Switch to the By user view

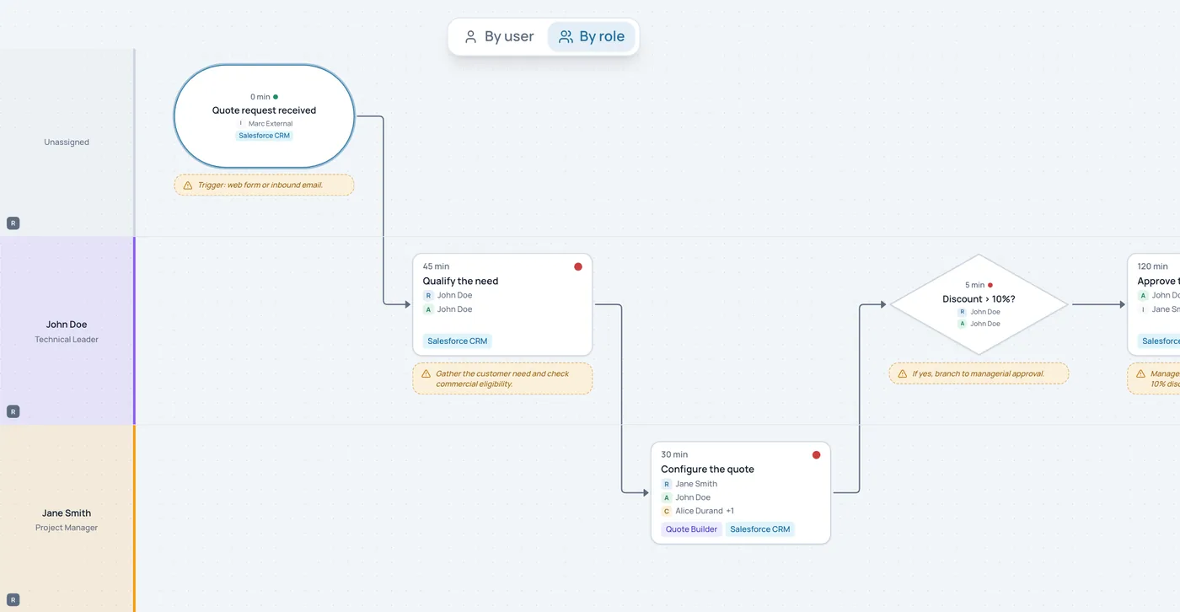click(x=499, y=37)
